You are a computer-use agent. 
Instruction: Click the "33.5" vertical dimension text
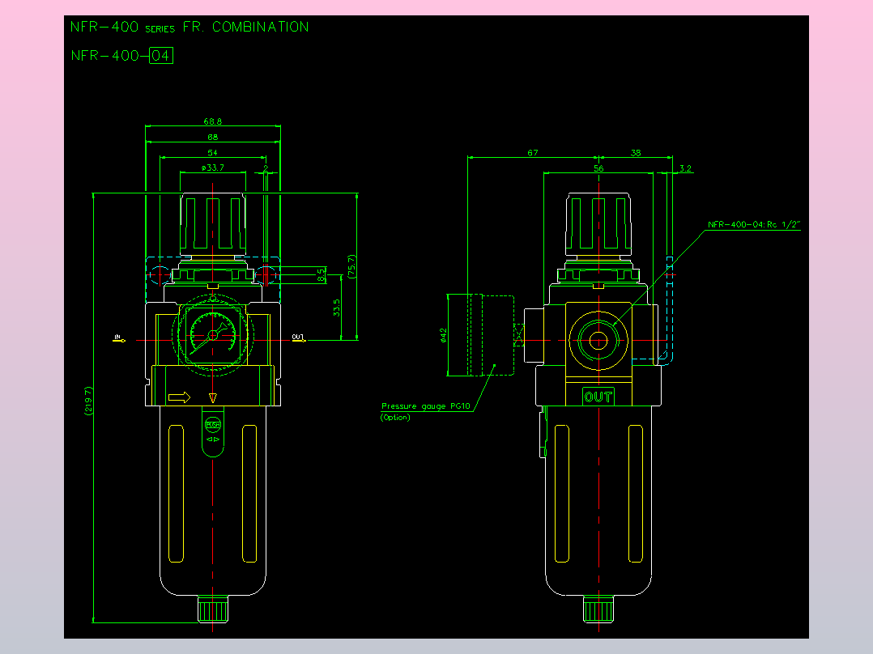pyautogui.click(x=336, y=308)
